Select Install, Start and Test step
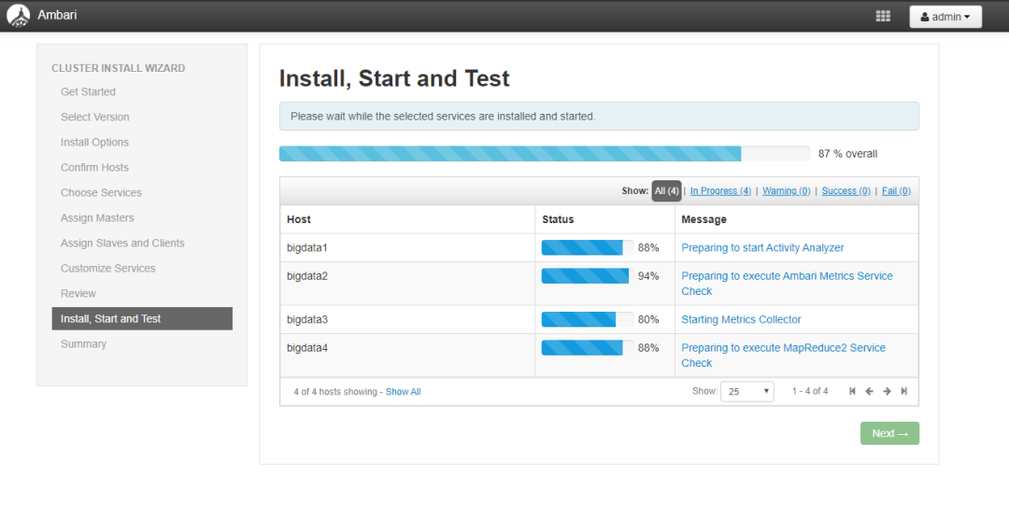This screenshot has width=1009, height=531. (x=142, y=319)
